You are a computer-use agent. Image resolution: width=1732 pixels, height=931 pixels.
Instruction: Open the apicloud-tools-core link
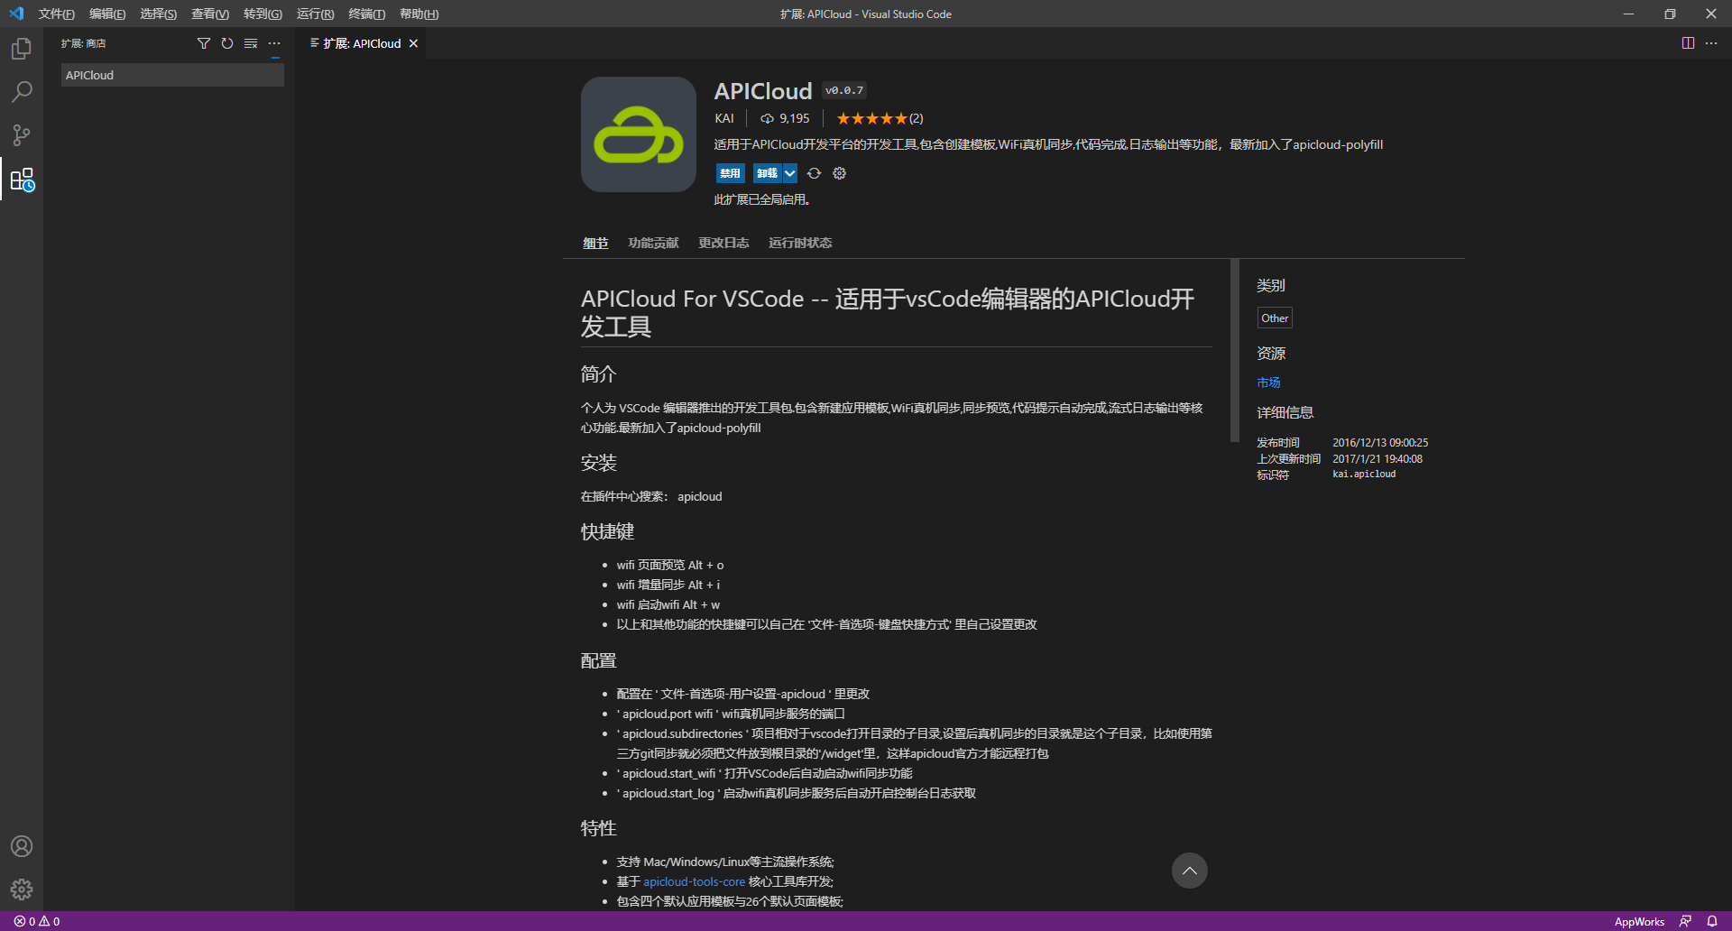tap(694, 881)
